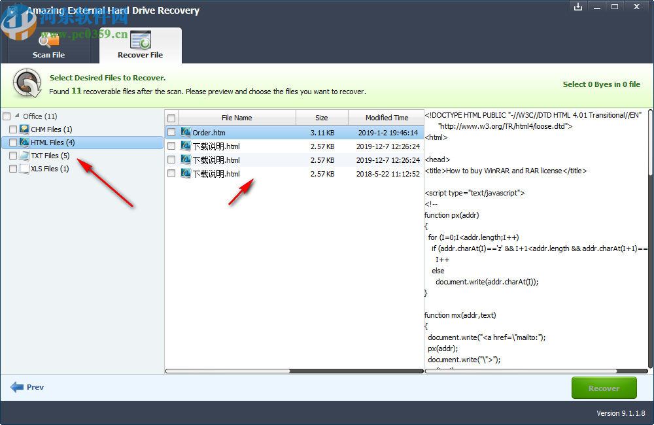Click the Version 9.1.1.8 label
Image resolution: width=654 pixels, height=425 pixels.
click(621, 413)
